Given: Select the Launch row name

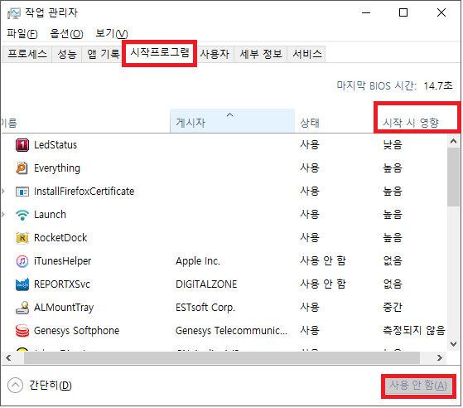Looking at the screenshot, I should pyautogui.click(x=51, y=215).
